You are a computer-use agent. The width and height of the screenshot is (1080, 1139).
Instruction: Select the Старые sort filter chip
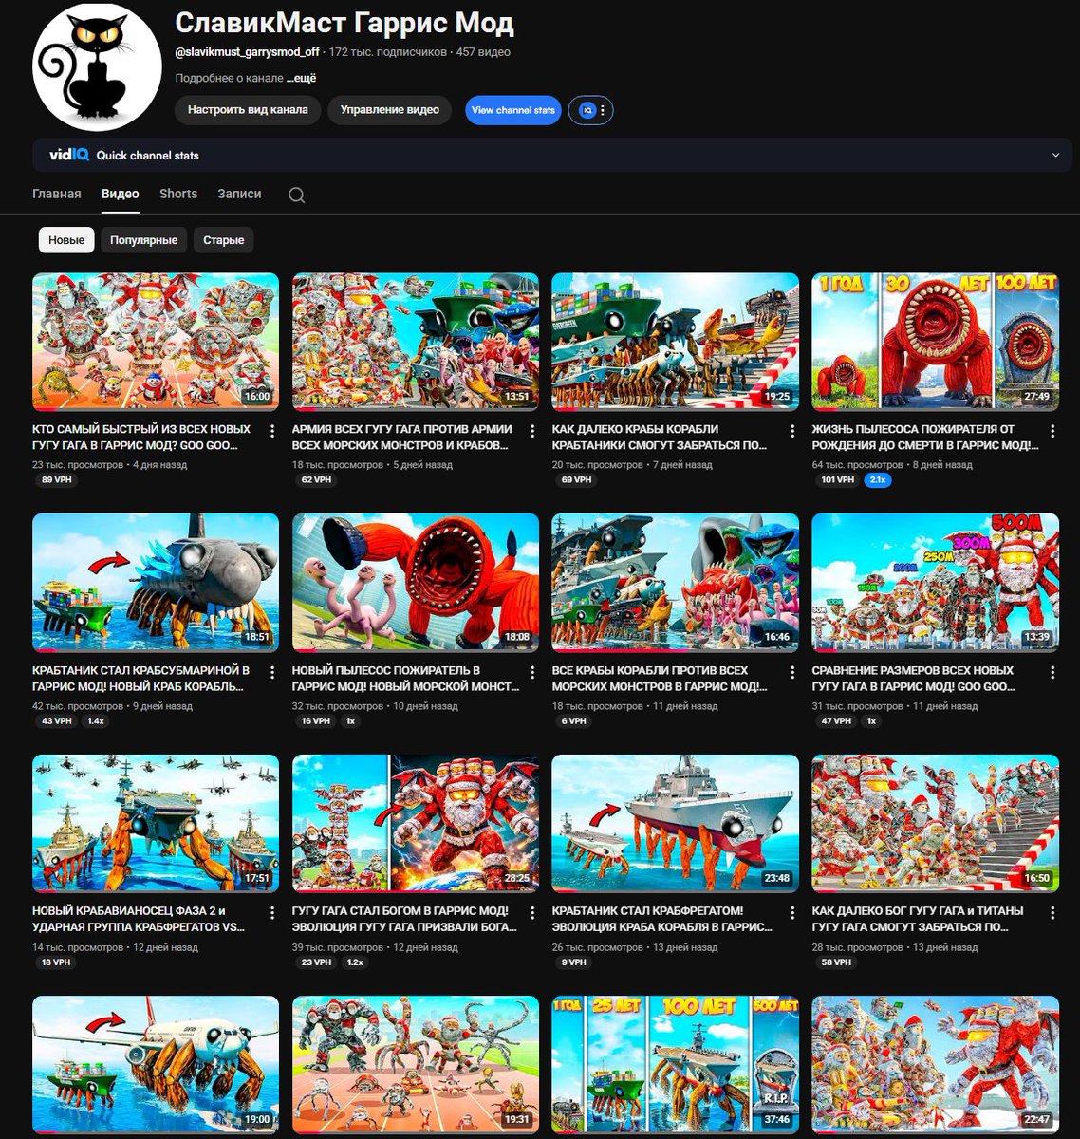[224, 240]
